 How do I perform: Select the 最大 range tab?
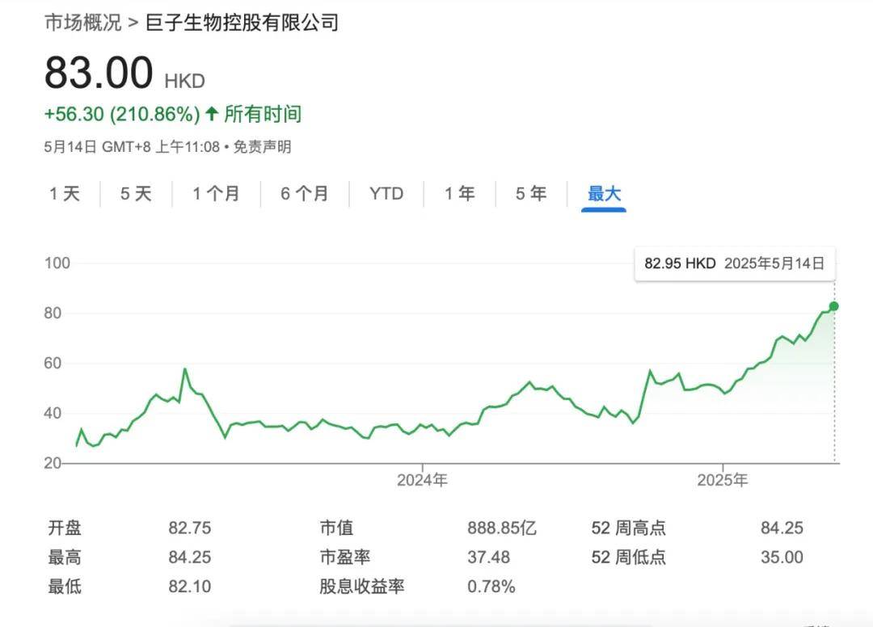coord(604,194)
